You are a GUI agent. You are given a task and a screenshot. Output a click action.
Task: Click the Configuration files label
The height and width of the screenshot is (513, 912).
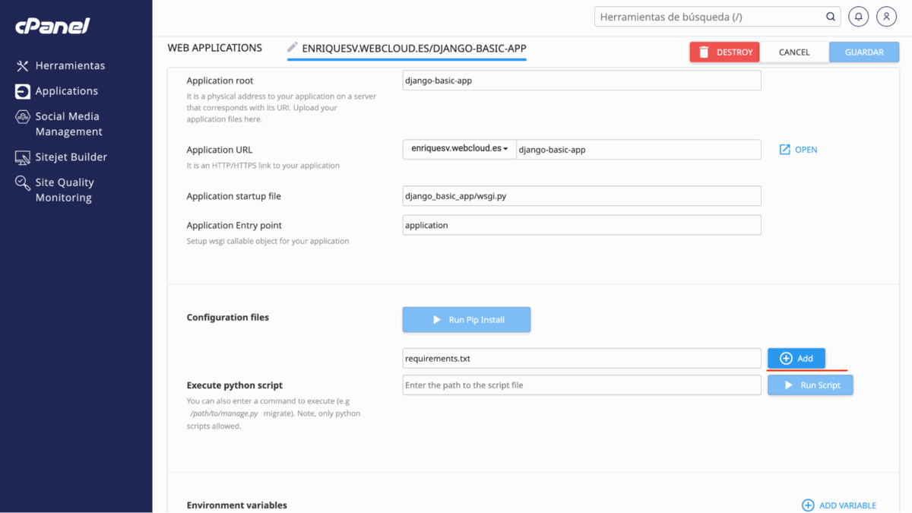228,317
